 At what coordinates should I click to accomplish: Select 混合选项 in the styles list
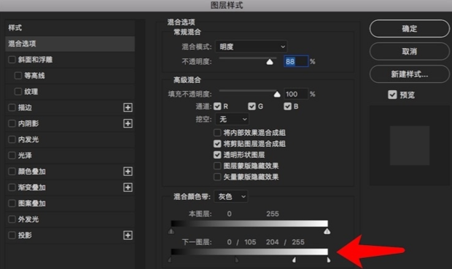pos(70,44)
